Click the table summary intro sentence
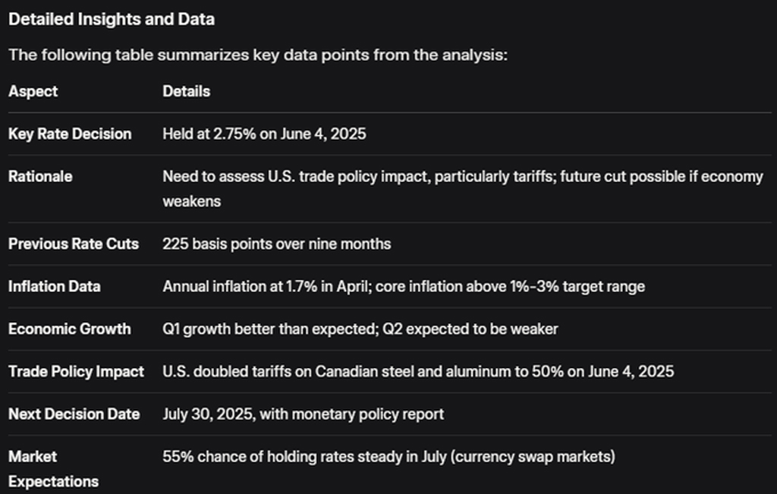Image resolution: width=777 pixels, height=494 pixels. [257, 55]
